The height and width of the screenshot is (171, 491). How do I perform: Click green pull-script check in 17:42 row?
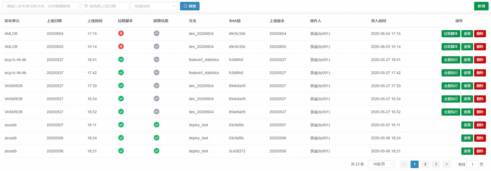121,72
